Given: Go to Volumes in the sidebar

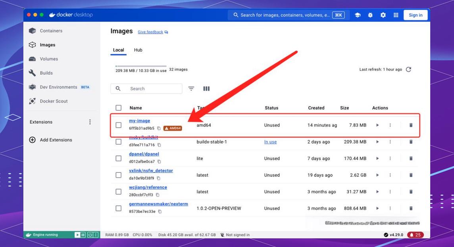Looking at the screenshot, I should point(49,59).
